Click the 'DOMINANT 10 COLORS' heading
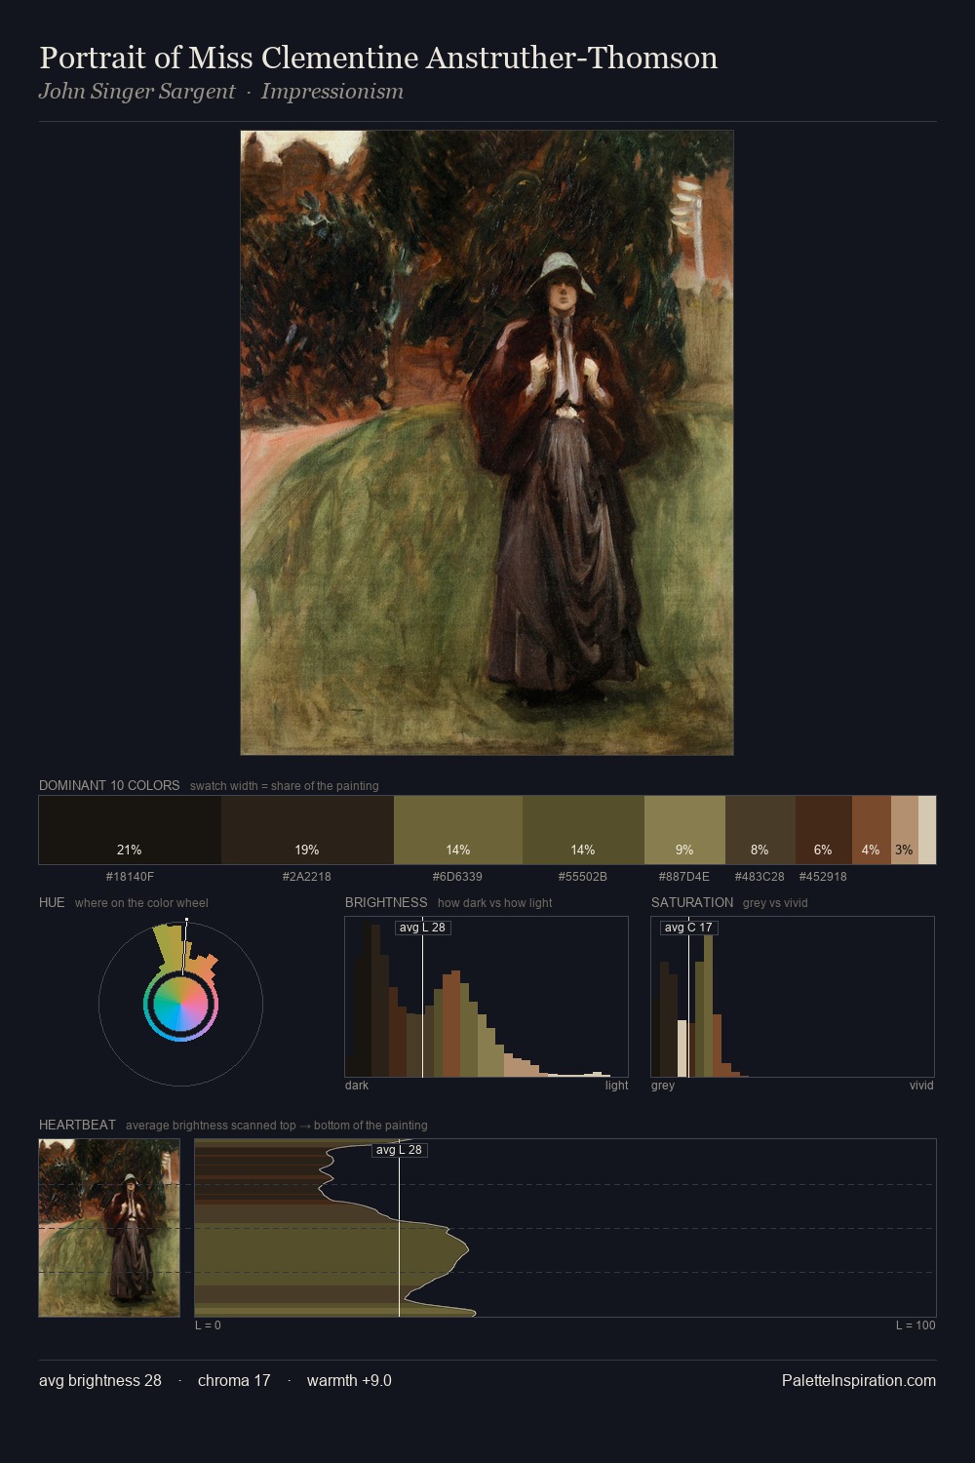The height and width of the screenshot is (1463, 975). click(x=109, y=785)
